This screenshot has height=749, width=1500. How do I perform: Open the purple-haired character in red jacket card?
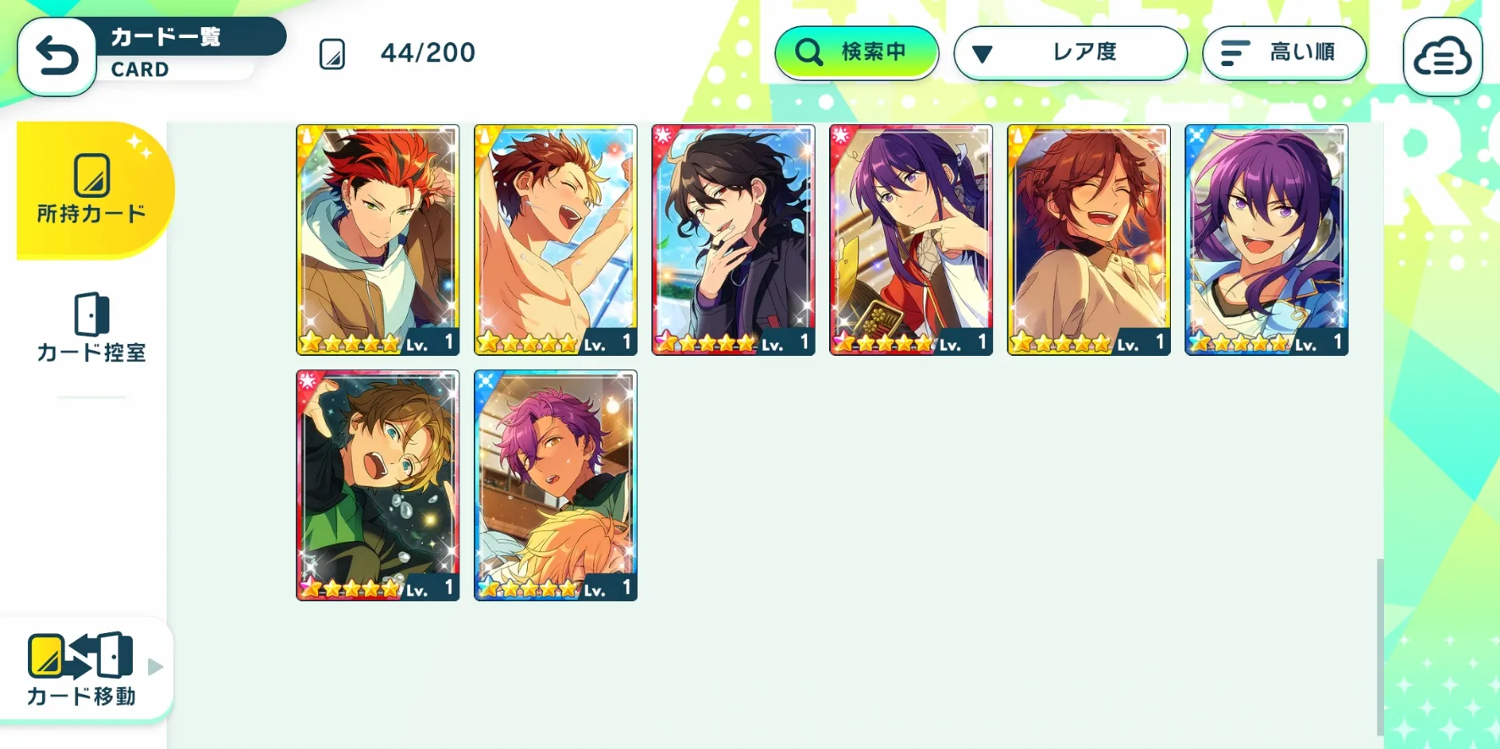911,240
